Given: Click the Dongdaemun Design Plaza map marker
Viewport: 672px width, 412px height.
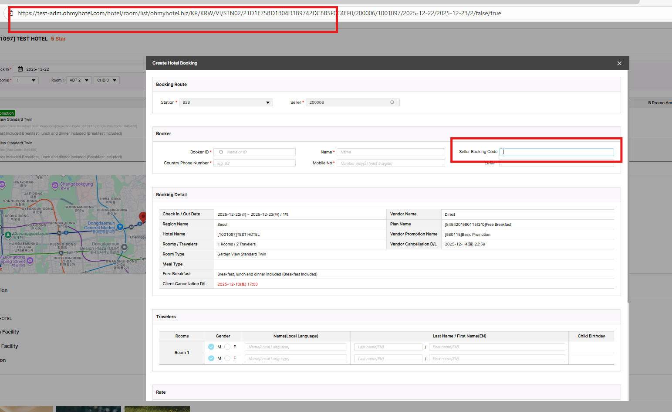Looking at the screenshot, I should (x=124, y=247).
